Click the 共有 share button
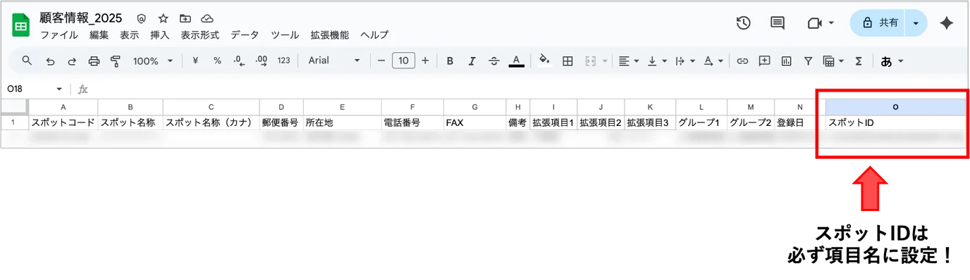This screenshot has height=280, width=970. pyautogui.click(x=878, y=23)
